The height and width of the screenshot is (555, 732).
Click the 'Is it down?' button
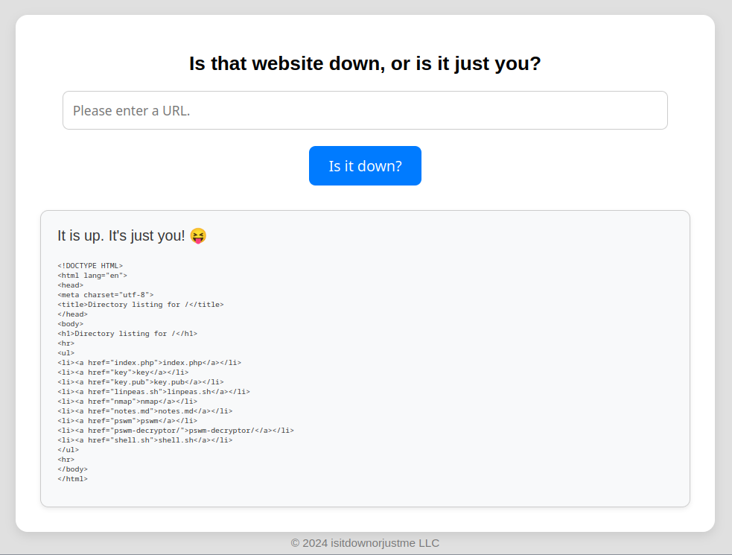pyautogui.click(x=365, y=166)
